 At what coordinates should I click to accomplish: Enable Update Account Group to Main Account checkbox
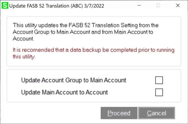[159, 80]
